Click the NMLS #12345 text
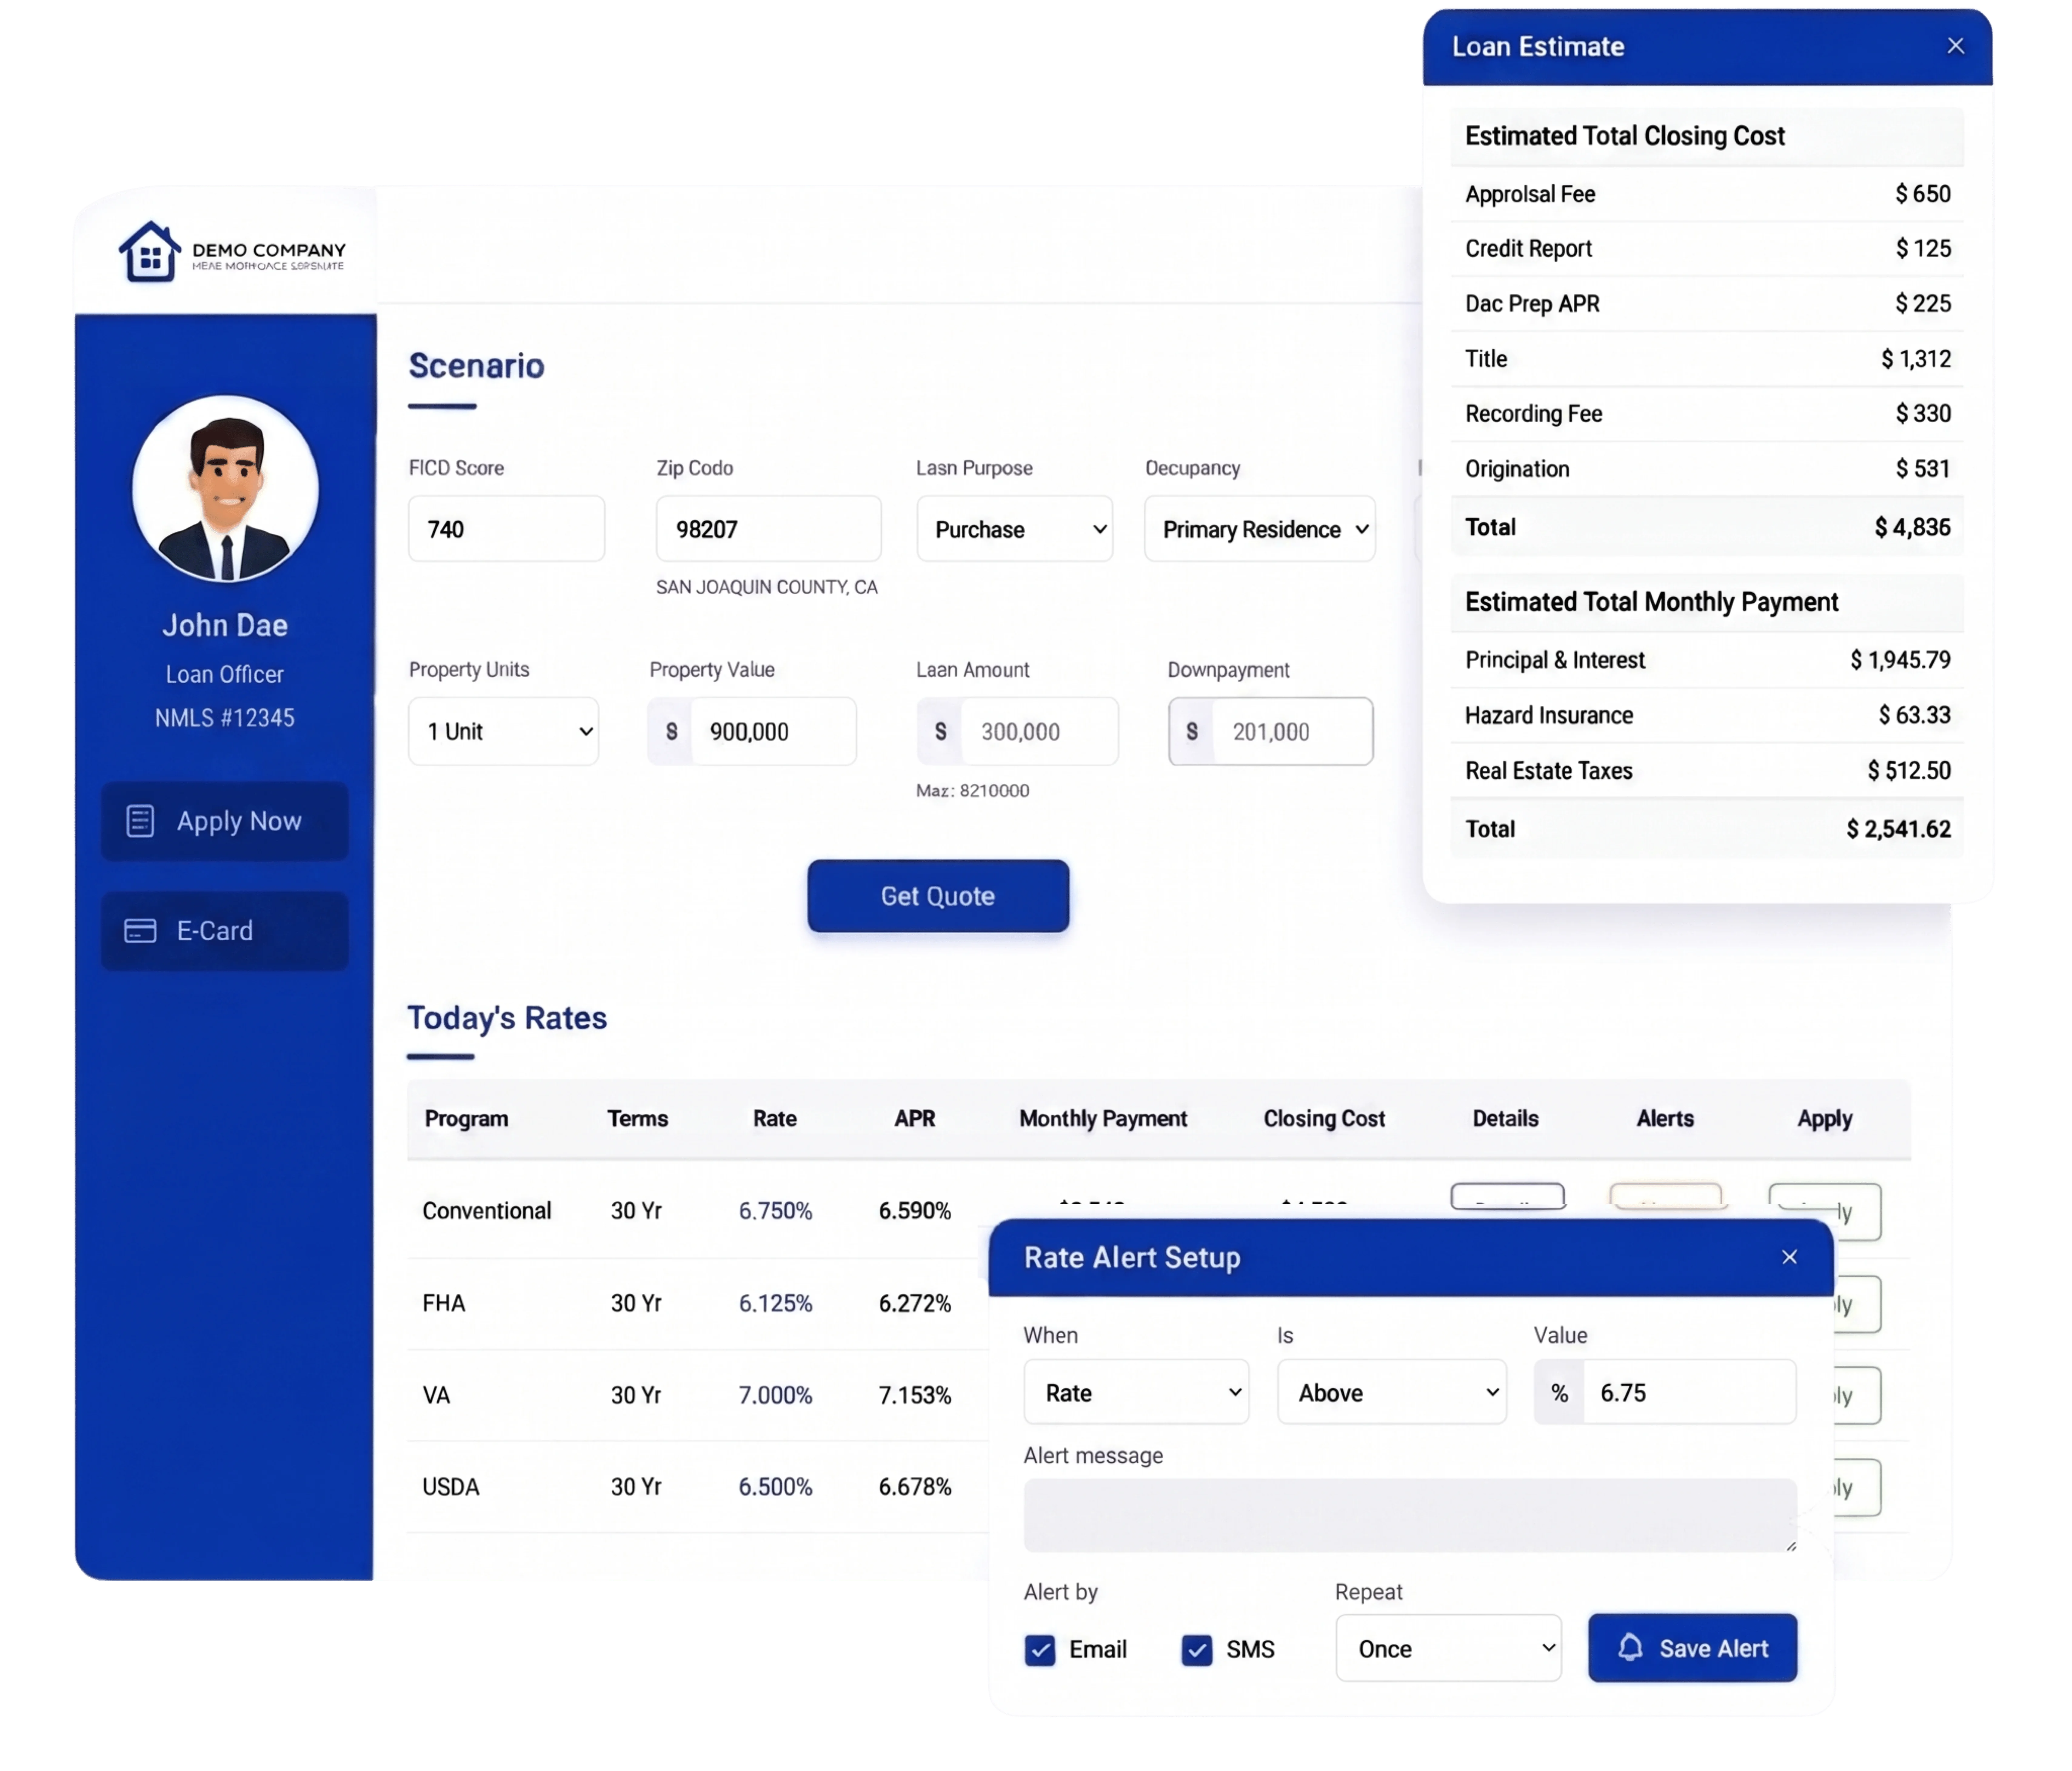Image resolution: width=2072 pixels, height=1771 pixels. [225, 718]
